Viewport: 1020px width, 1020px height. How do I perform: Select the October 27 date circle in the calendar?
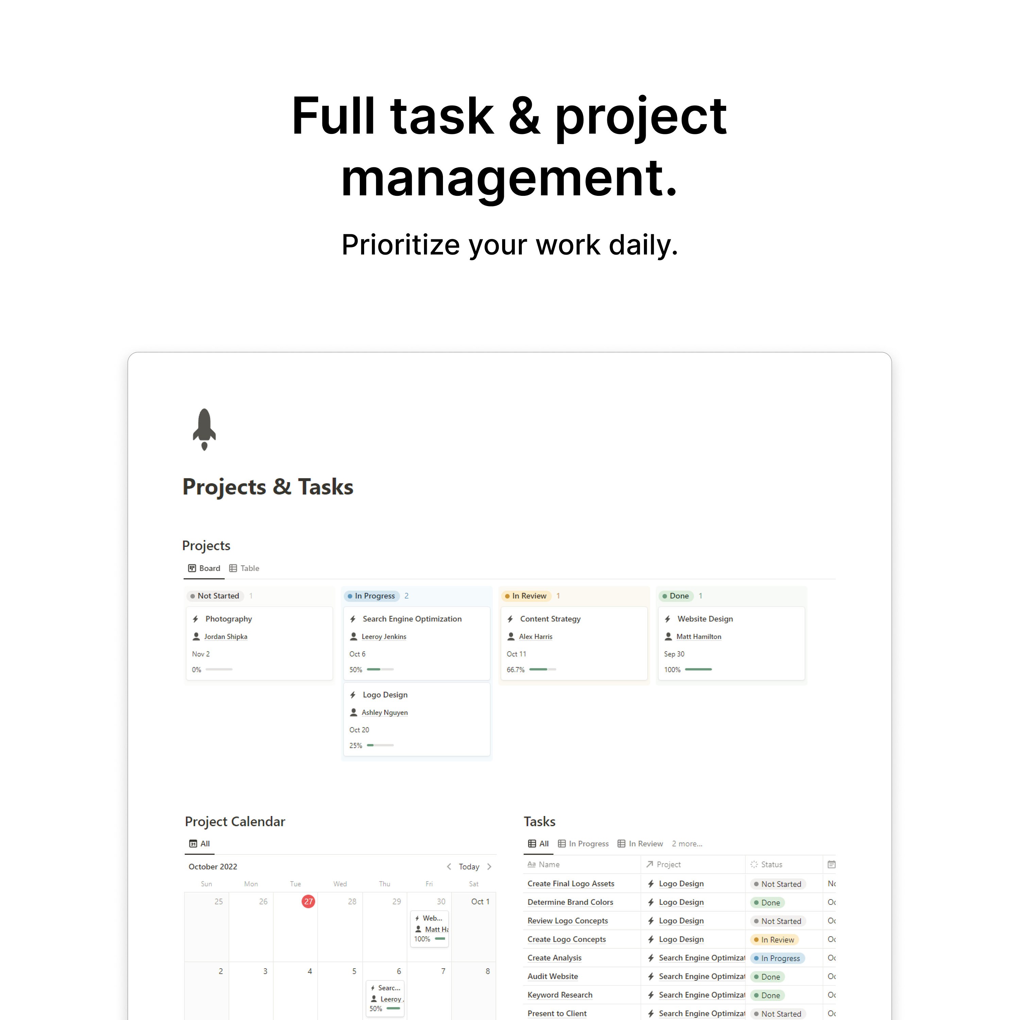tap(308, 902)
